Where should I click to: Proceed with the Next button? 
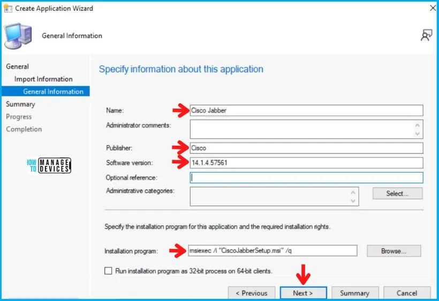click(x=303, y=293)
